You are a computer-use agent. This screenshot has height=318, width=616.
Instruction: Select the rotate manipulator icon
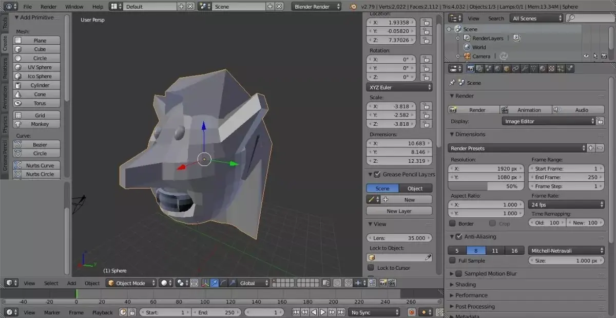[224, 283]
